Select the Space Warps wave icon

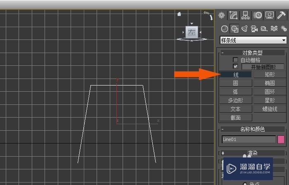click(x=274, y=29)
